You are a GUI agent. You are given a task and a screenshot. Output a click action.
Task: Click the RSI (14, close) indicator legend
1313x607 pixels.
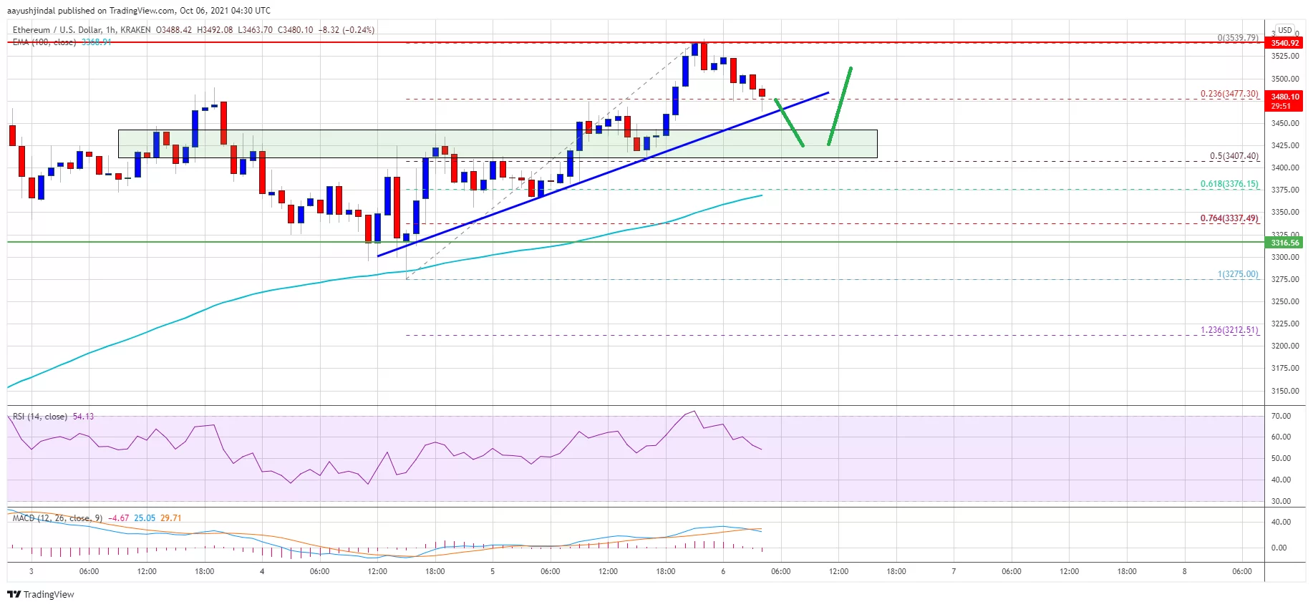(40, 417)
